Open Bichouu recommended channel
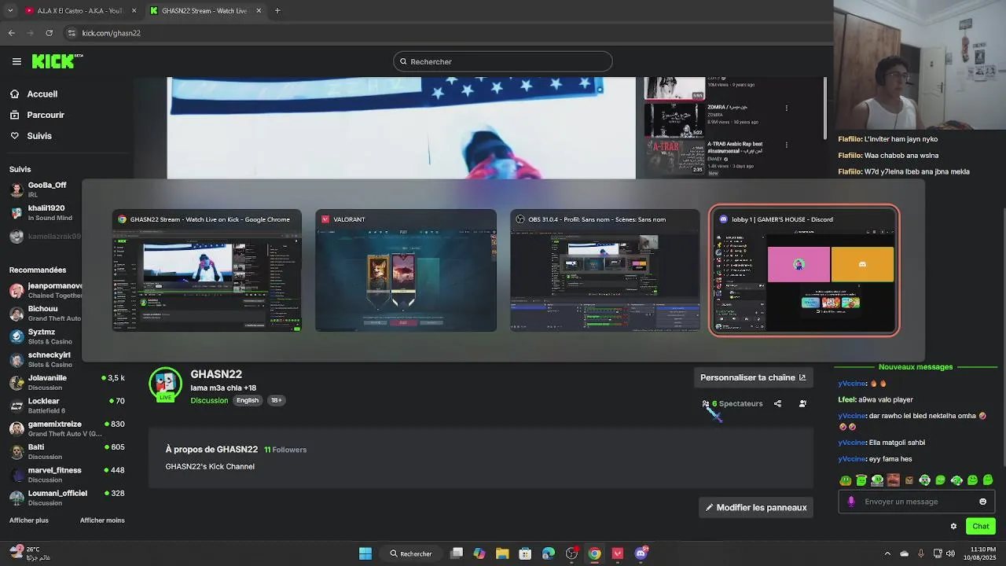 click(46, 314)
